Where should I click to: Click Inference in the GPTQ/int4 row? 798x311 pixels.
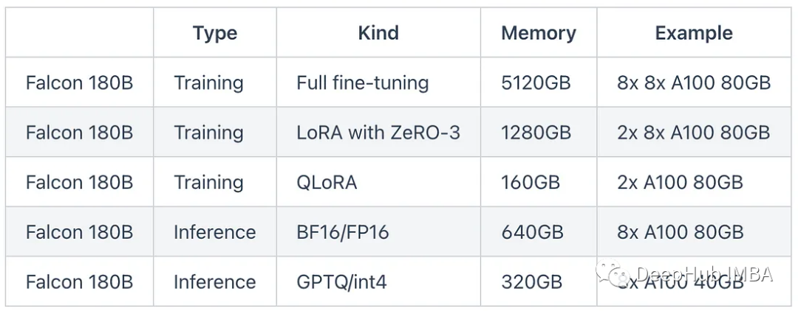pos(215,282)
